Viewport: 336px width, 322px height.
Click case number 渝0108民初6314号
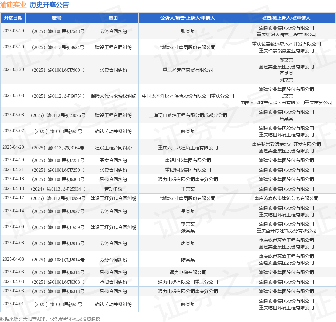(x=58, y=272)
